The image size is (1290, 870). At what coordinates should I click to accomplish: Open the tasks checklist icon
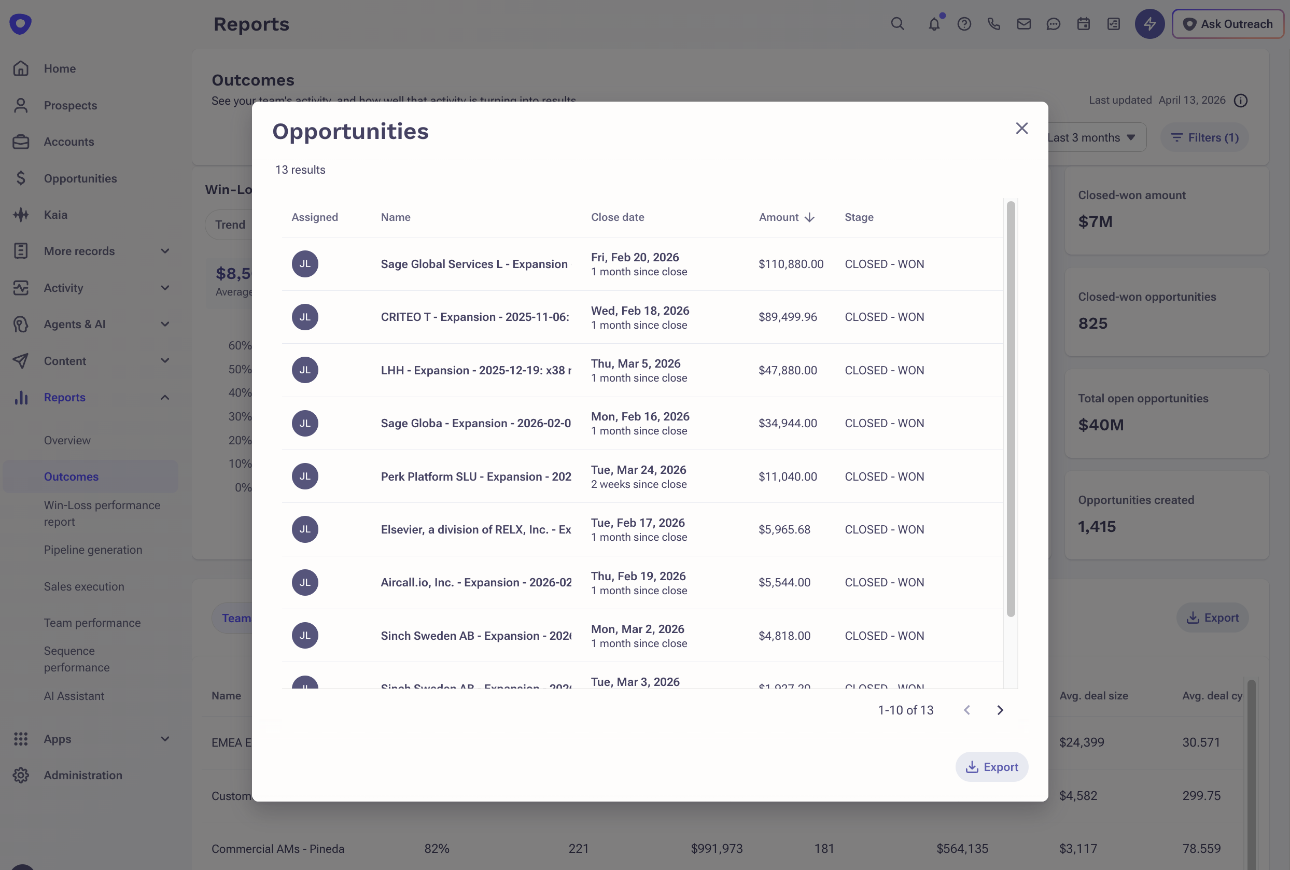click(x=1113, y=24)
